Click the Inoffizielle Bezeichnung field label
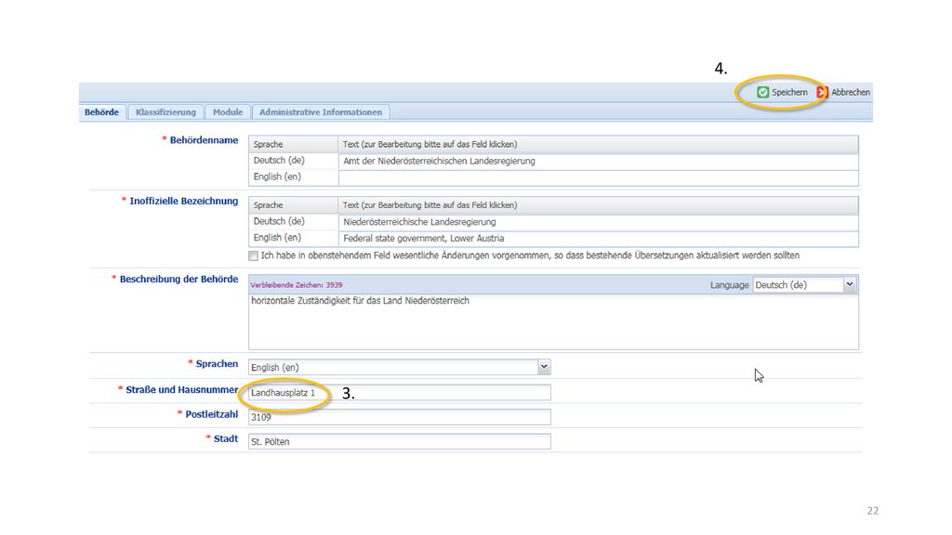 point(183,201)
